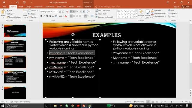The height and width of the screenshot is (108, 192).
Task: Open Convert to SmartArt dropdown
Action: [x=106, y=17]
